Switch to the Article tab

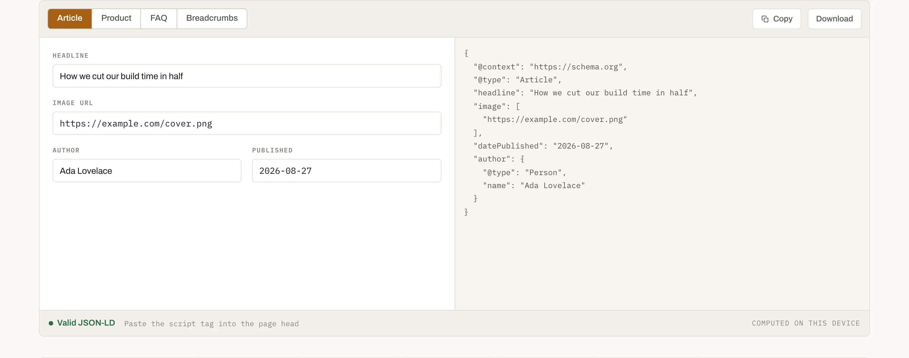[x=69, y=18]
